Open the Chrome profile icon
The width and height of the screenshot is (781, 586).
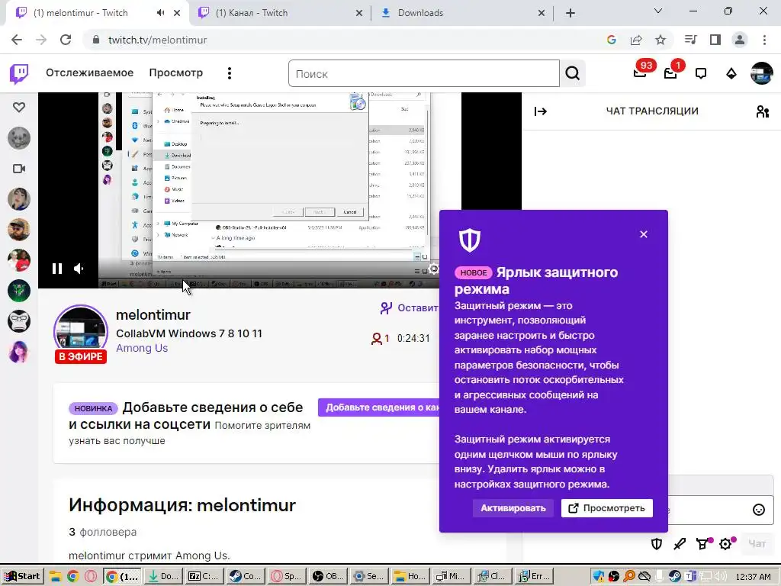[x=740, y=40]
